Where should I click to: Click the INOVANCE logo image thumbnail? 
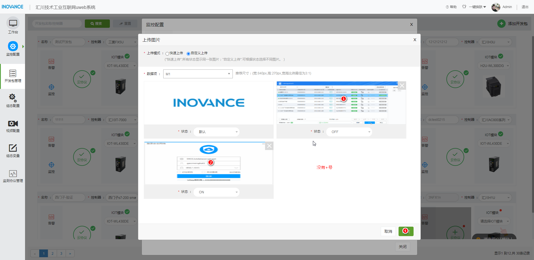point(209,103)
